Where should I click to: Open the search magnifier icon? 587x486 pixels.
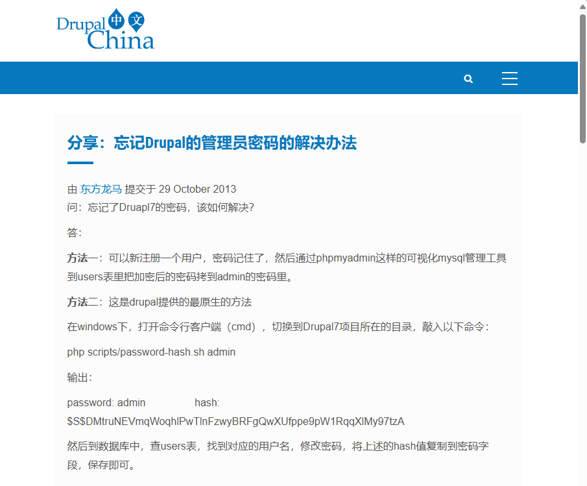[468, 79]
